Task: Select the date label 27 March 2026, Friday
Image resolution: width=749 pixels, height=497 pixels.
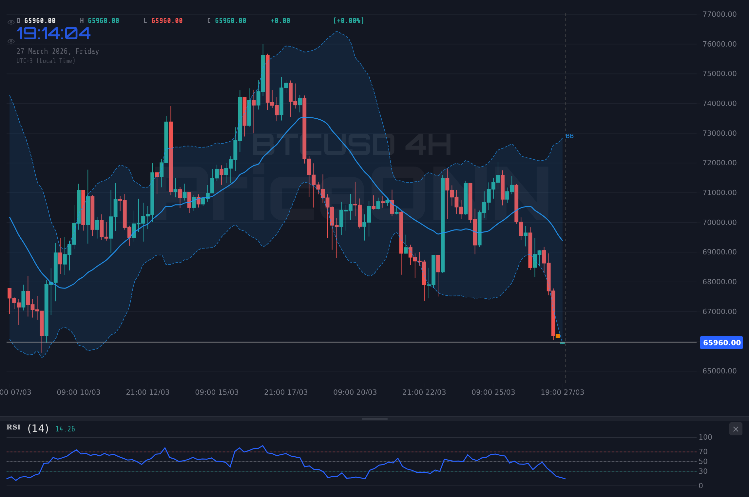Action: coord(58,51)
